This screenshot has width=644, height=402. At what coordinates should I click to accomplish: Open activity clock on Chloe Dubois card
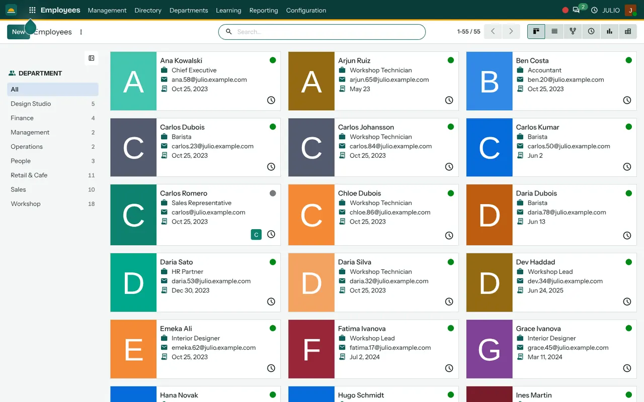click(x=449, y=235)
